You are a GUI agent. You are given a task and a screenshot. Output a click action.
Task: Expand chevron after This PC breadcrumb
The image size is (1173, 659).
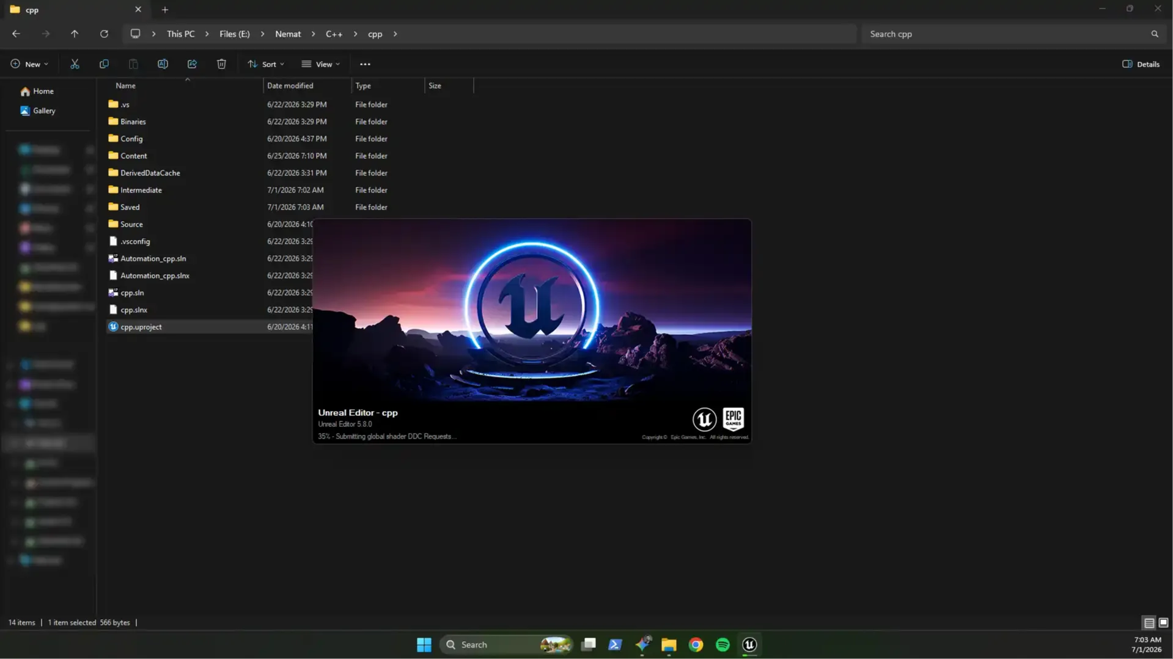click(x=207, y=34)
